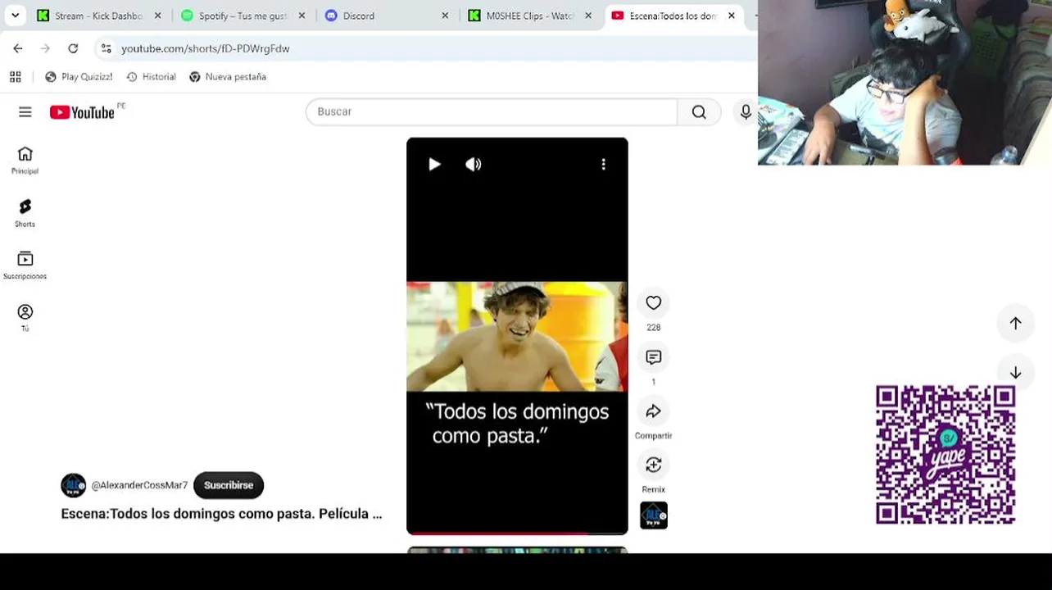Mute the Short's volume
Viewport: 1052px width, 590px height.
click(x=474, y=165)
